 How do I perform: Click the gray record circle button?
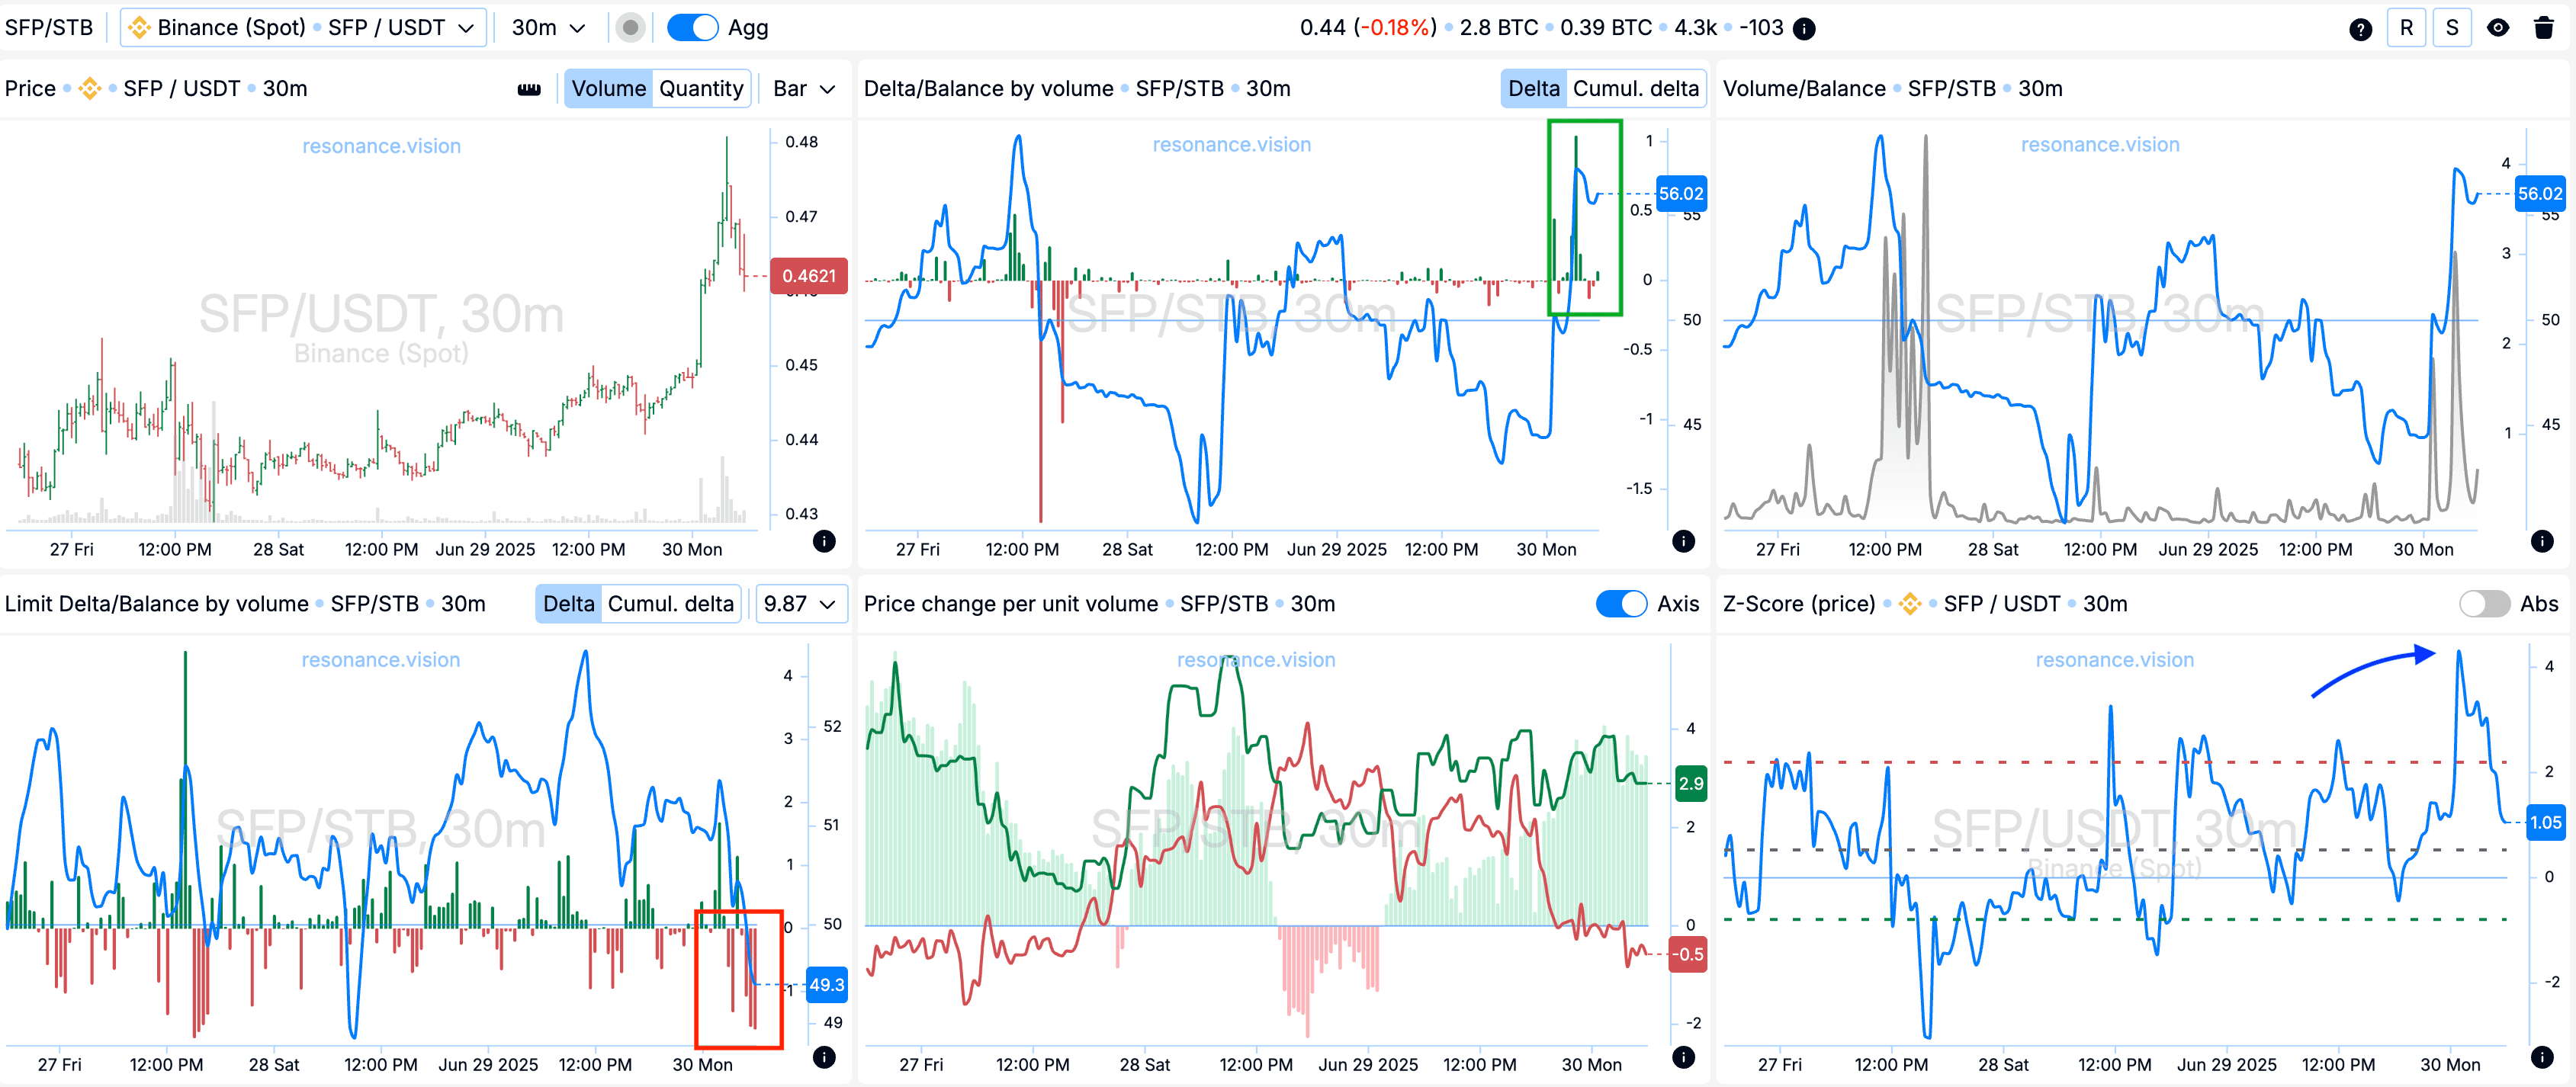pos(630,28)
